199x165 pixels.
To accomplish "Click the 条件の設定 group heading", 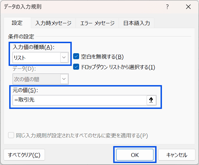I will [x=21, y=37].
